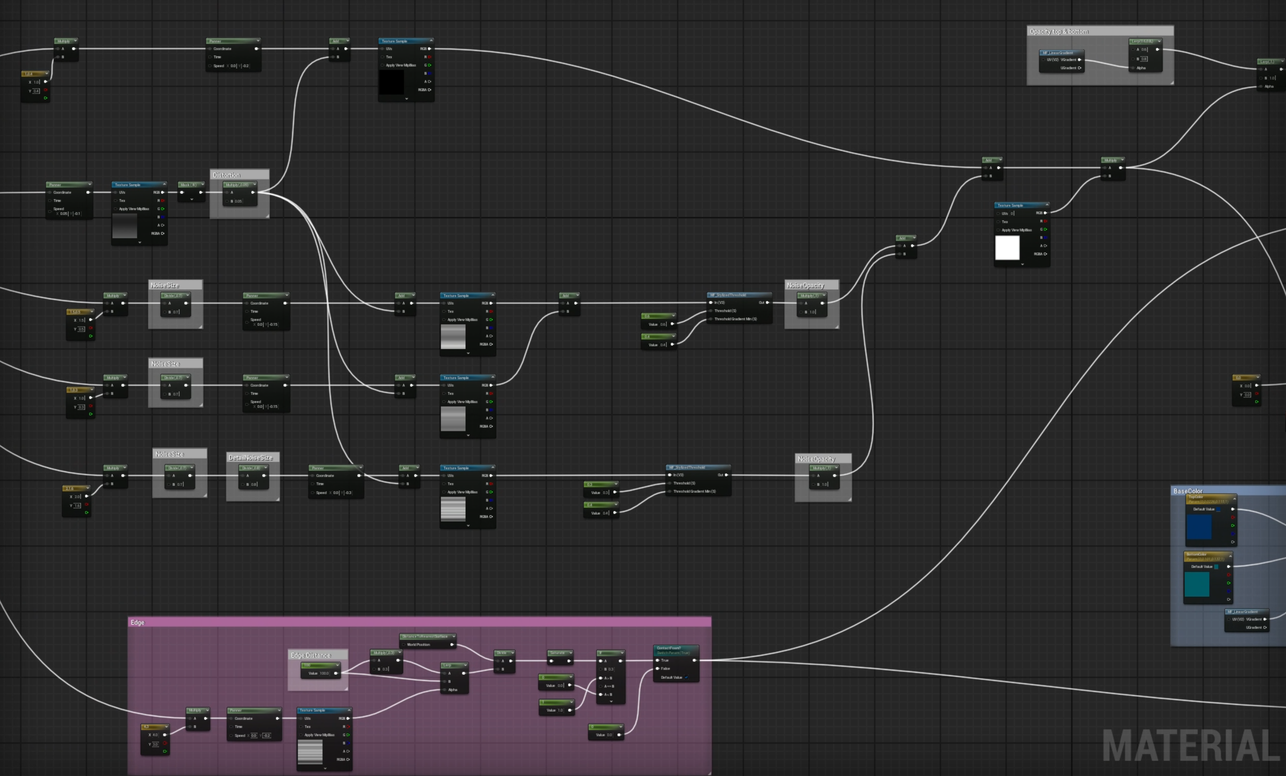Screen dimensions: 1286x776
Task: Toggle Apply View MipBias on white texture sample
Action: [x=999, y=230]
